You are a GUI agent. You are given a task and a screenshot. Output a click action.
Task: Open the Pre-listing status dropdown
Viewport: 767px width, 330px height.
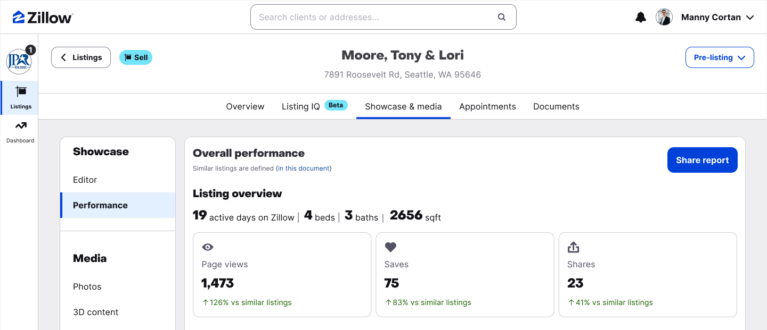click(x=720, y=57)
